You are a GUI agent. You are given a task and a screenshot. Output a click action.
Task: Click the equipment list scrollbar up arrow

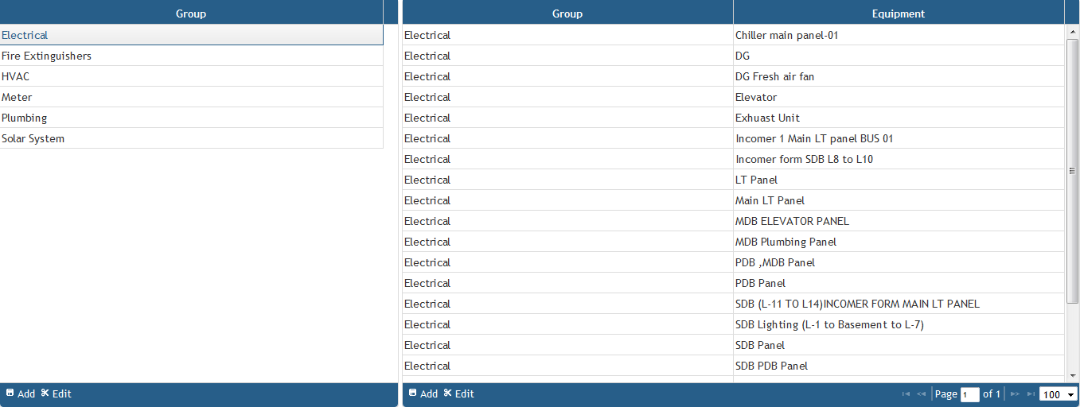click(x=1072, y=31)
